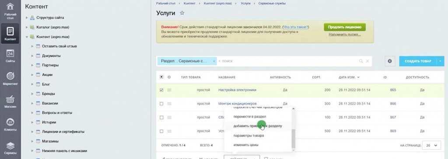
Task: Open row menu for Монтаж кондиционеров
Action: tap(169, 104)
